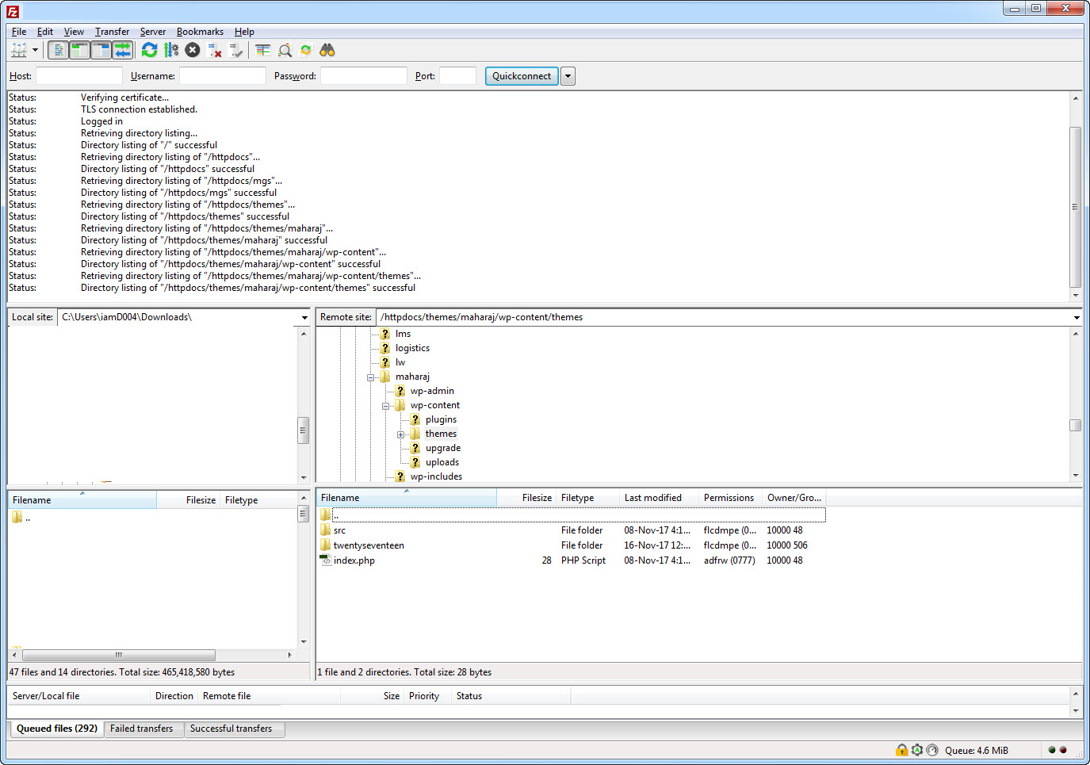Click the disconnect from server icon
This screenshot has height=765, width=1090.
tap(214, 51)
